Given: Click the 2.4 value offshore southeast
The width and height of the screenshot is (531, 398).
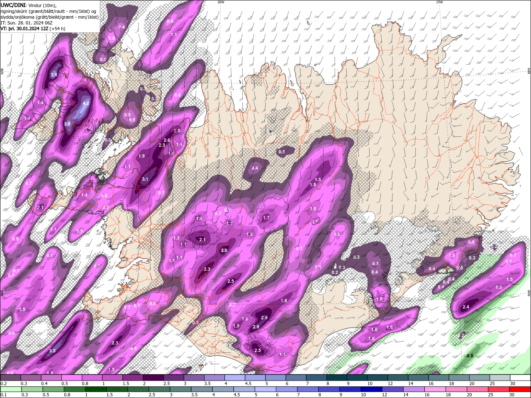Looking at the screenshot, I should click(x=466, y=307).
